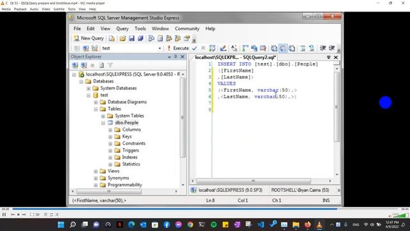Click inside the SQL query editor line 8
410x231 pixels.
click(x=274, y=110)
